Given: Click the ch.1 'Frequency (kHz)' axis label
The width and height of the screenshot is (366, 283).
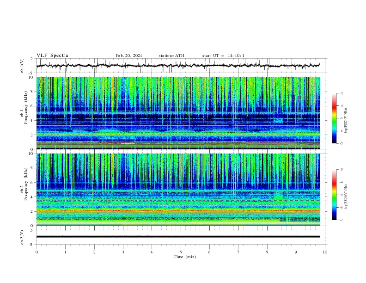Looking at the screenshot, I should coord(25,107).
